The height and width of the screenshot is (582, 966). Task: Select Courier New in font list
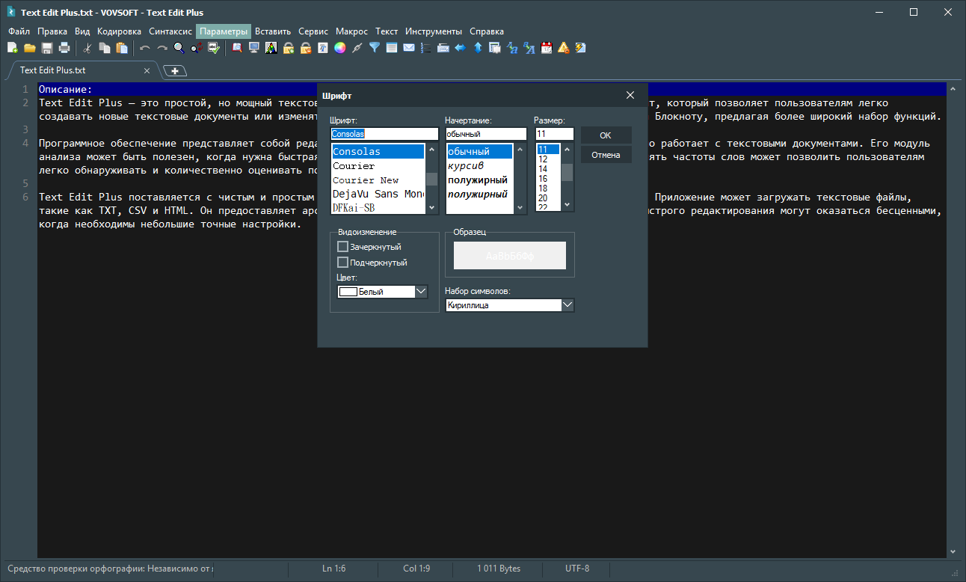pos(366,180)
